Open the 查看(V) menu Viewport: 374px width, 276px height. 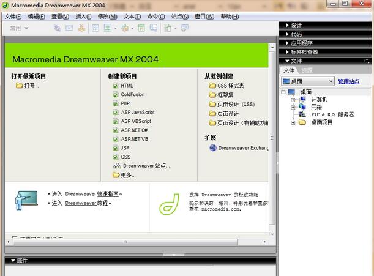point(61,17)
